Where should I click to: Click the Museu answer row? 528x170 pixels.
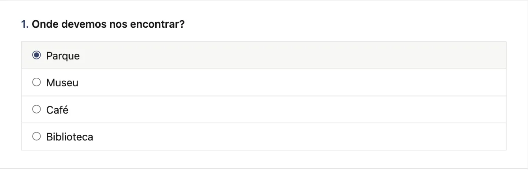pyautogui.click(x=264, y=82)
